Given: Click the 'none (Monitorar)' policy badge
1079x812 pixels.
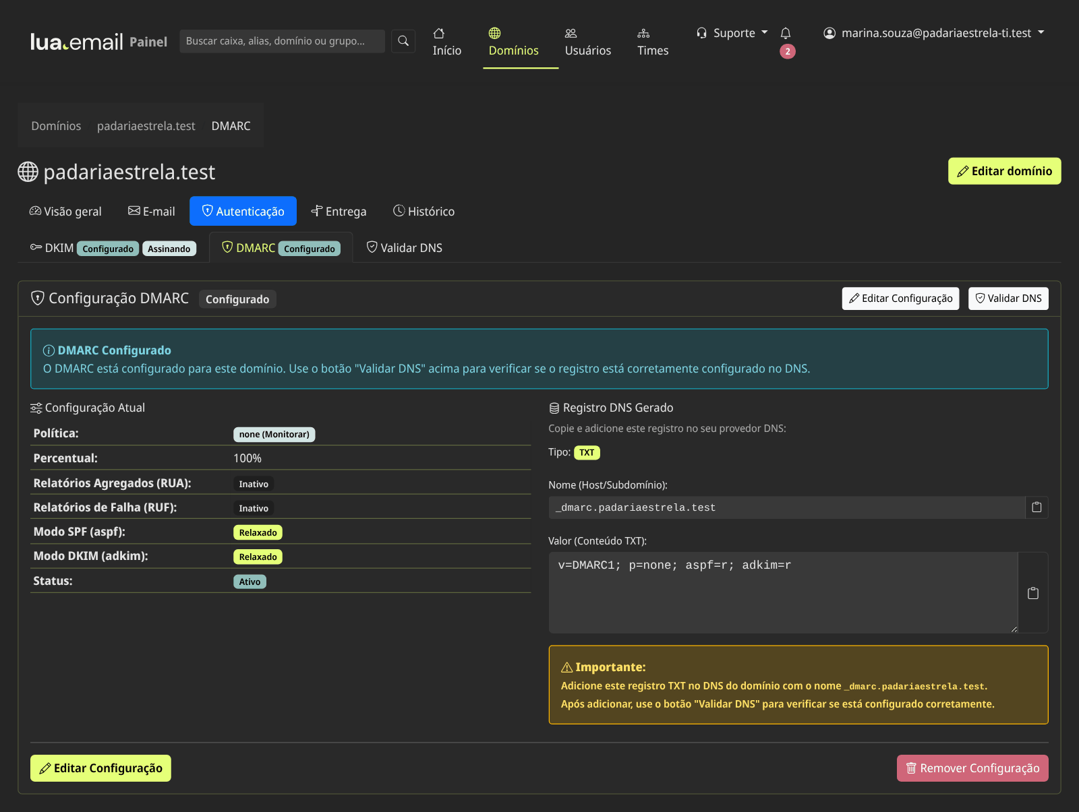Looking at the screenshot, I should click(x=274, y=435).
